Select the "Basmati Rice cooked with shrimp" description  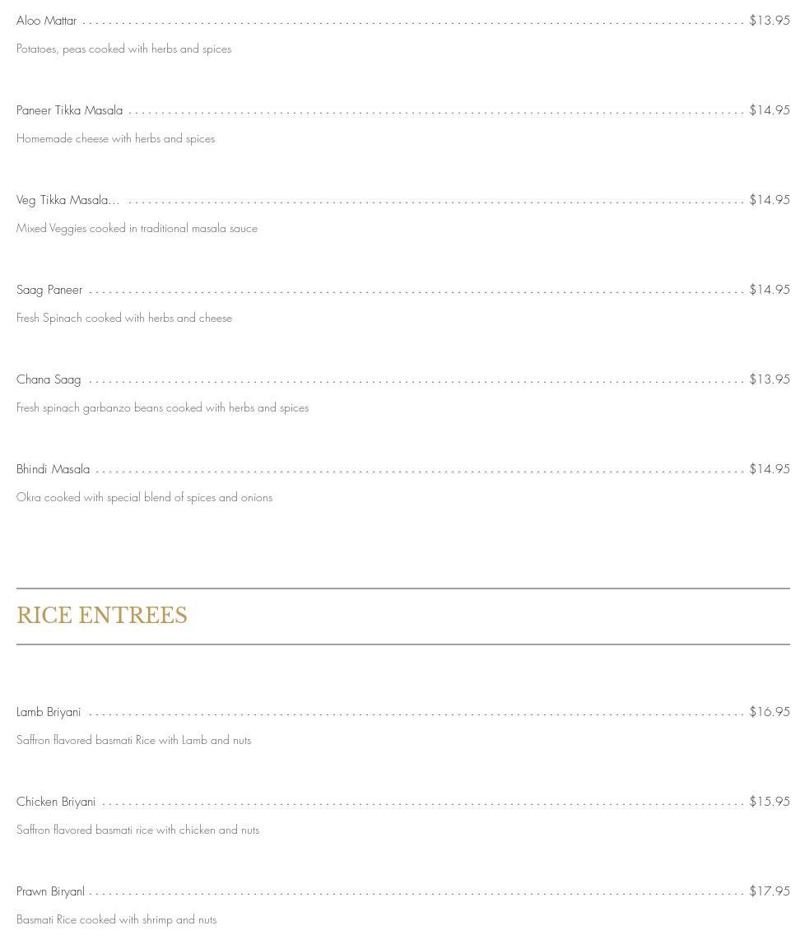[116, 919]
